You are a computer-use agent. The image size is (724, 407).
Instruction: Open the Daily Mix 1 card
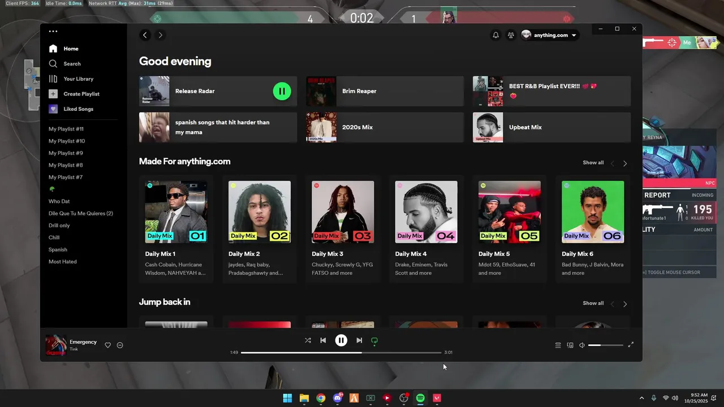tap(176, 229)
